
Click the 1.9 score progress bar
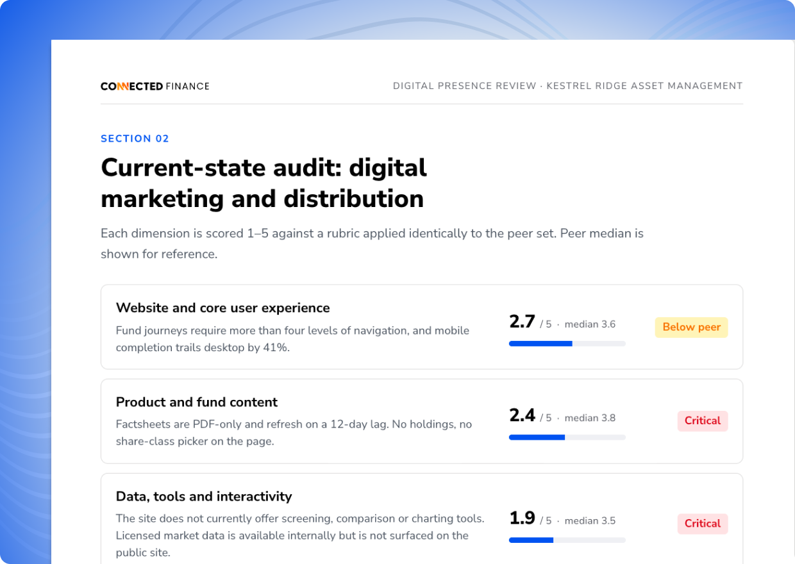pyautogui.click(x=567, y=540)
